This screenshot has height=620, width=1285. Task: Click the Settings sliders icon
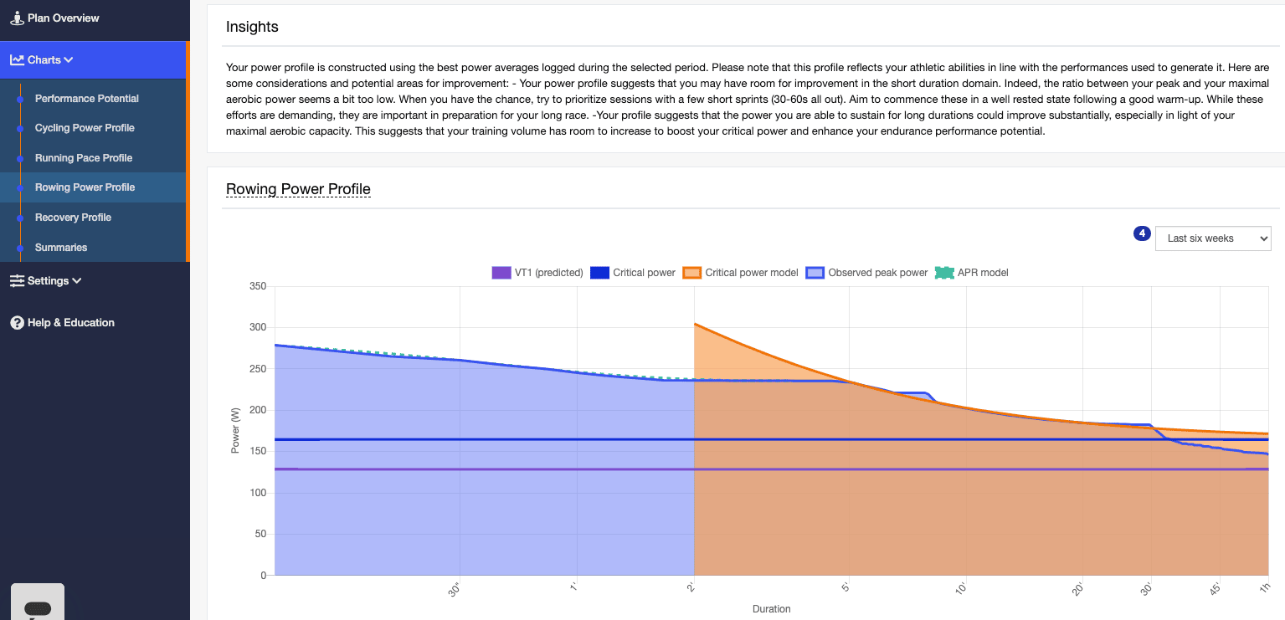pos(17,281)
